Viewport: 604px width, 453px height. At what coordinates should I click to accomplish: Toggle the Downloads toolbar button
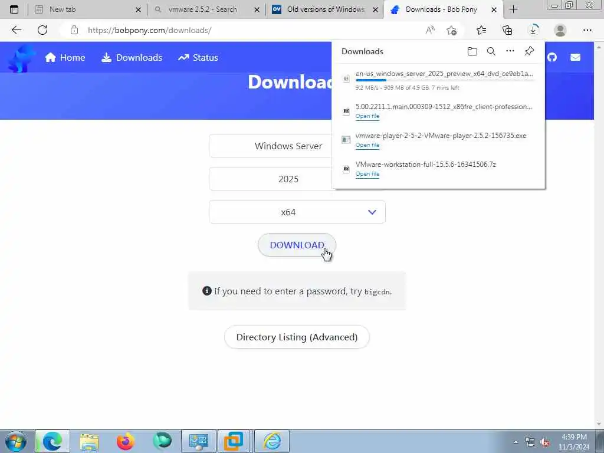click(x=533, y=30)
